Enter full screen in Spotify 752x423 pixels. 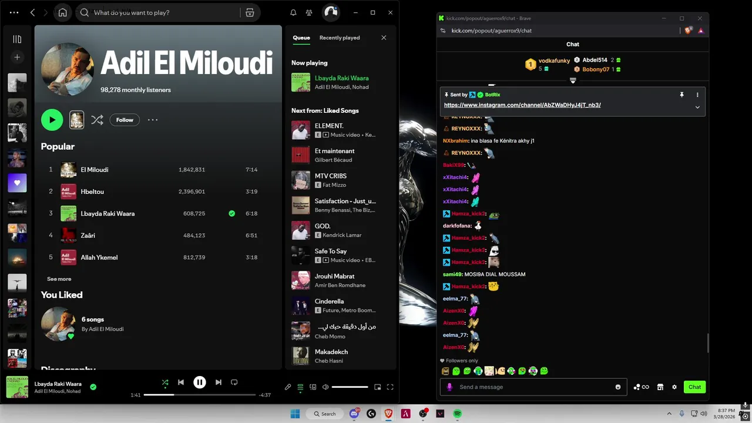click(390, 387)
